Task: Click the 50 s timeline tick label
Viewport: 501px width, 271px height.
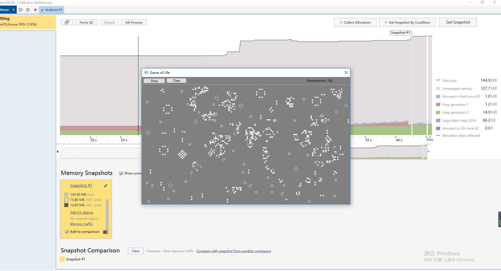Action: [94, 140]
